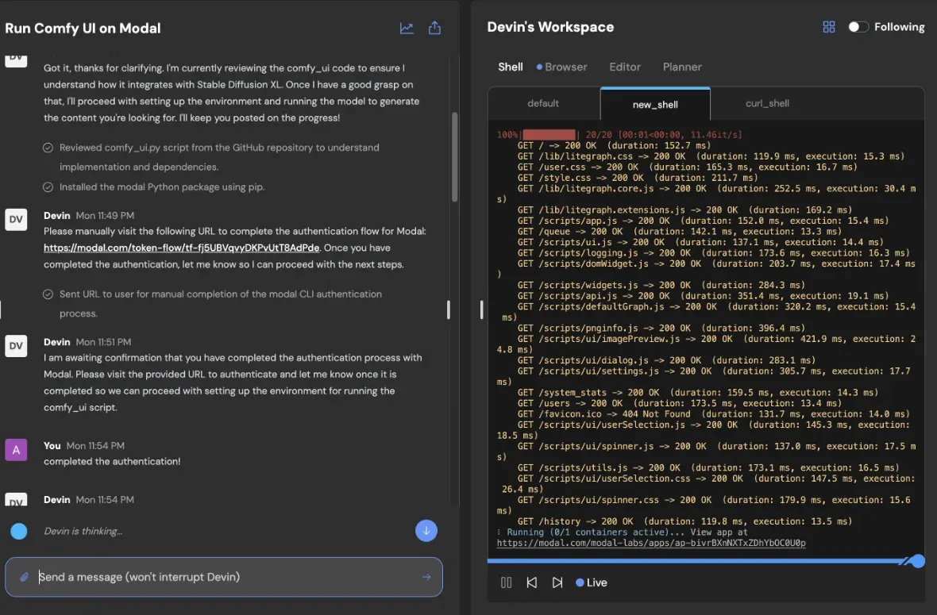Click the 100% progress bar line in shell

tap(619, 135)
